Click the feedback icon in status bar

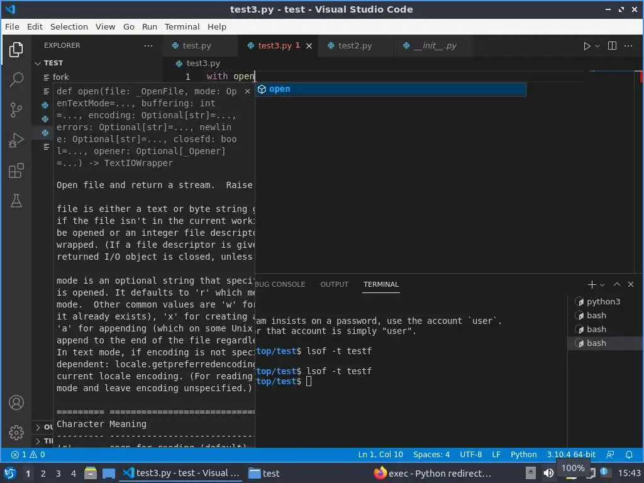coord(610,455)
